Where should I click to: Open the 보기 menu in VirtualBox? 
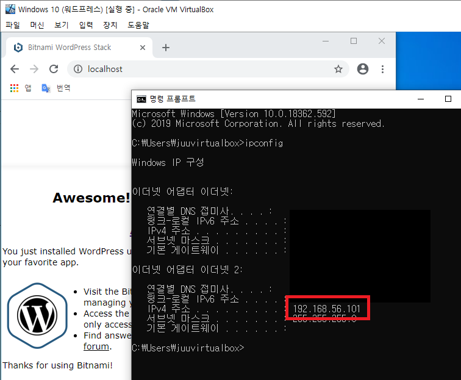click(x=62, y=25)
